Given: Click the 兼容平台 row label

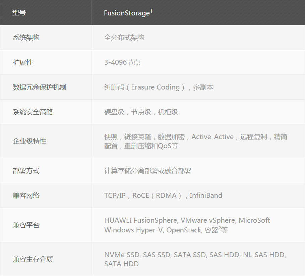Looking at the screenshot, I should 26,225.
